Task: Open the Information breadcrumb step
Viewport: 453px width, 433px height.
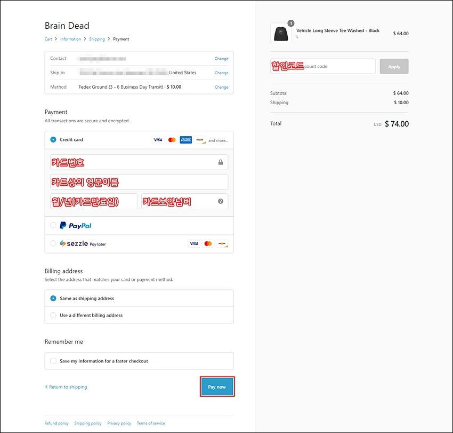Action: coord(70,39)
